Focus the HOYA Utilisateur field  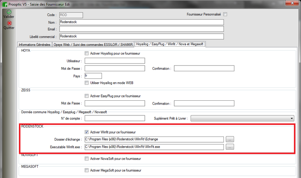point(115,61)
